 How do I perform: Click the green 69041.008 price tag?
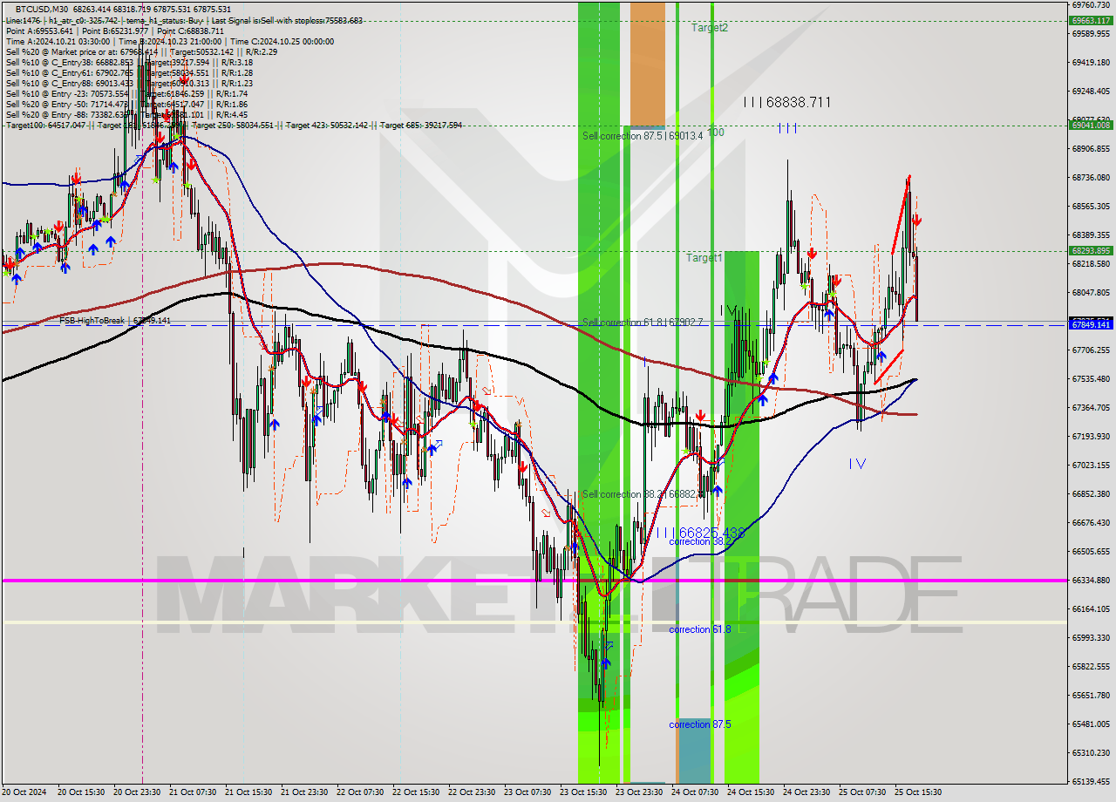point(1091,125)
